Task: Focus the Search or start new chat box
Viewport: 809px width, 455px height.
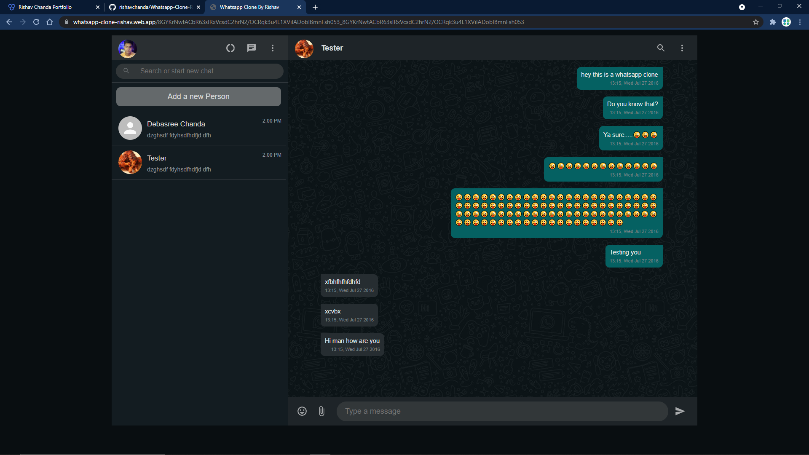Action: click(206, 71)
